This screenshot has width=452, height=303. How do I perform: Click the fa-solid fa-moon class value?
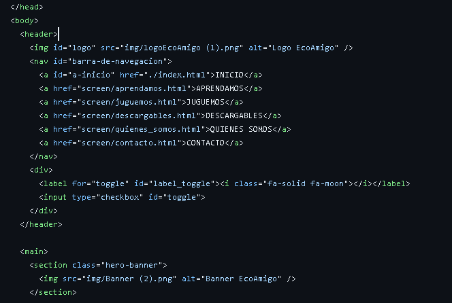coord(306,183)
